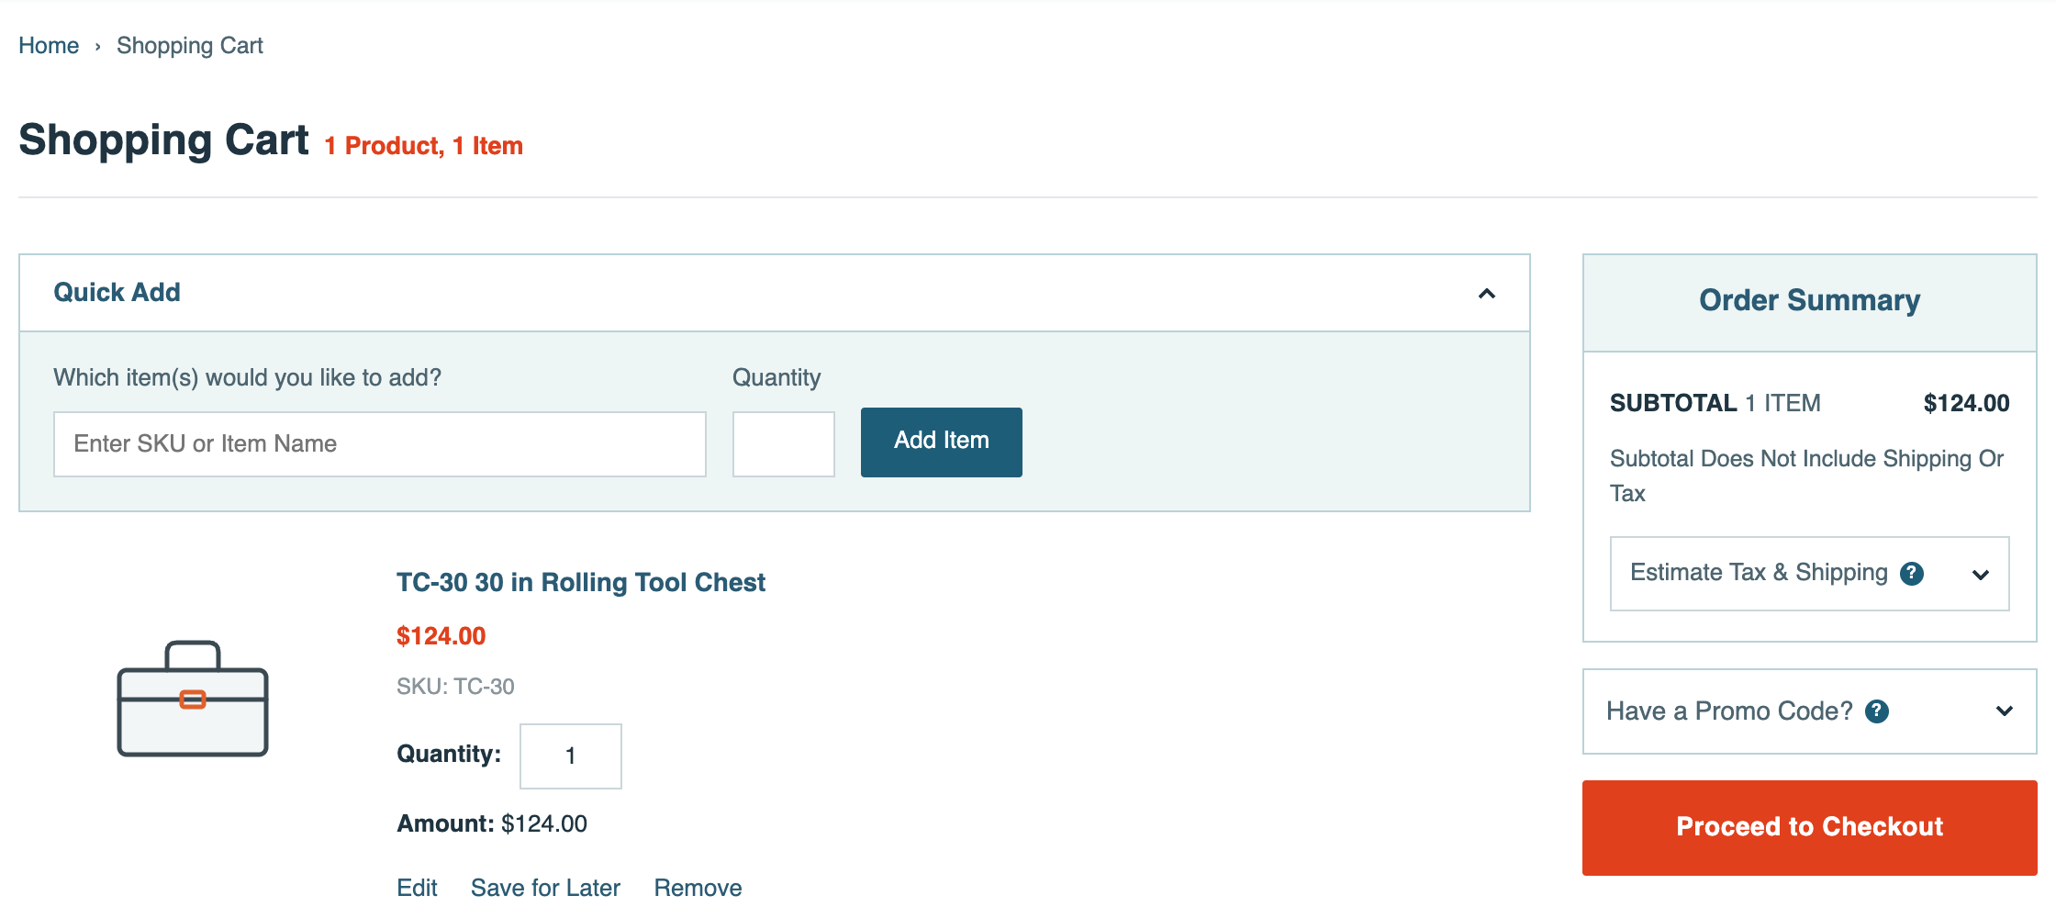Click Save for Later link

point(545,888)
